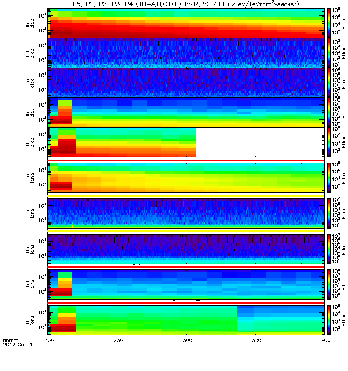Click the 1400 time axis label
The image size is (348, 371).
tap(324, 340)
